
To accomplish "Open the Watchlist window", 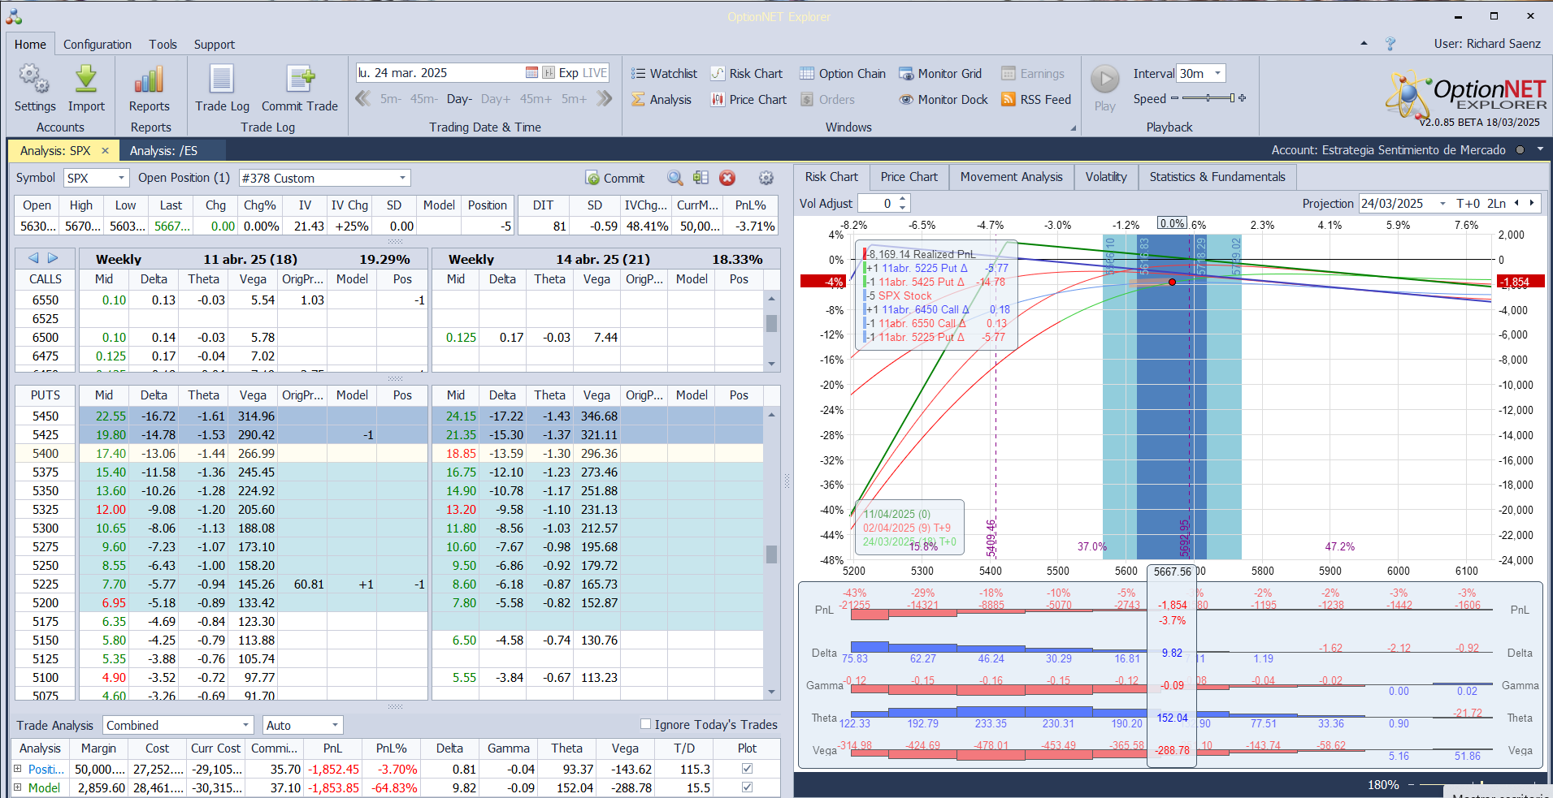I will (664, 73).
